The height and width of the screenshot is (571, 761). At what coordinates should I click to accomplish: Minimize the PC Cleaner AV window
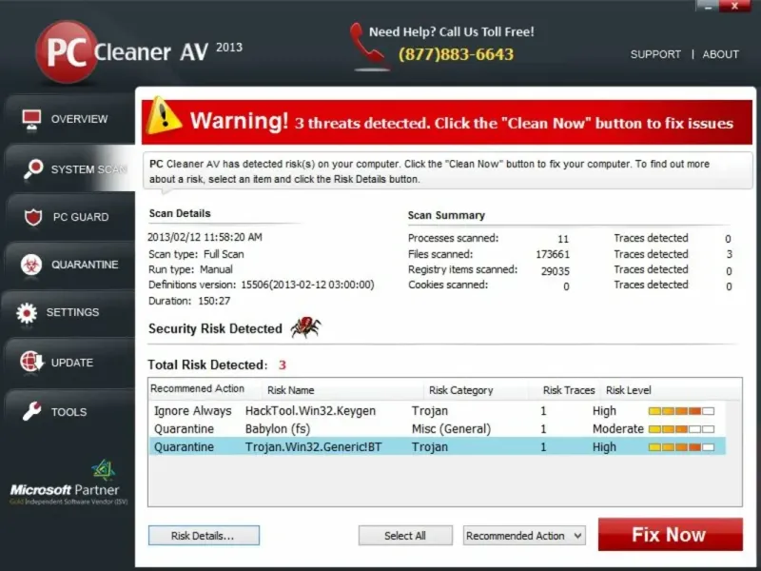[x=708, y=7]
